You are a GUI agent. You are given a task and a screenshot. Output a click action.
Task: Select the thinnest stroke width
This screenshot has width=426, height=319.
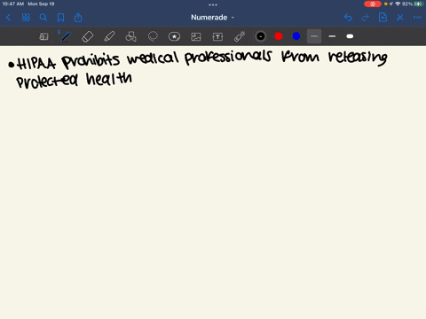coord(314,36)
